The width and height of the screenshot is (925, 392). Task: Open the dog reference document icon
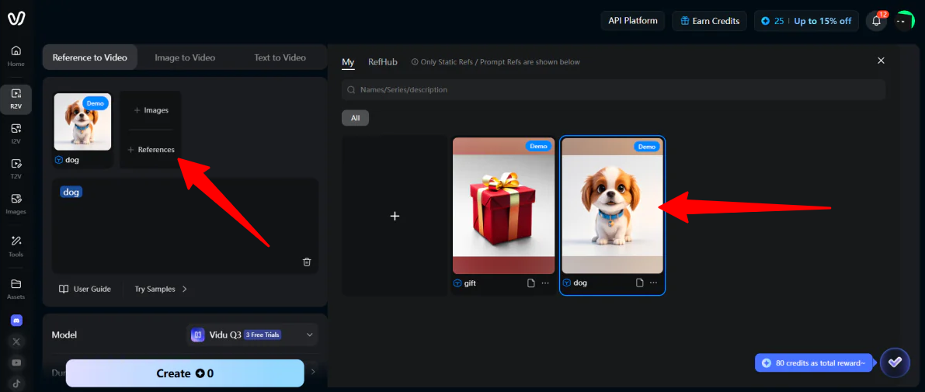[x=639, y=283]
